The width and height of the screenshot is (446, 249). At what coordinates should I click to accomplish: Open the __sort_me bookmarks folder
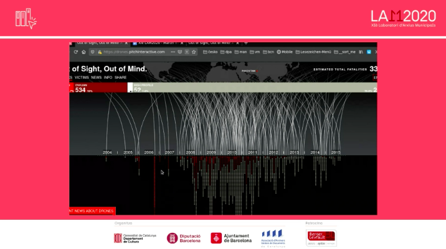pos(345,52)
